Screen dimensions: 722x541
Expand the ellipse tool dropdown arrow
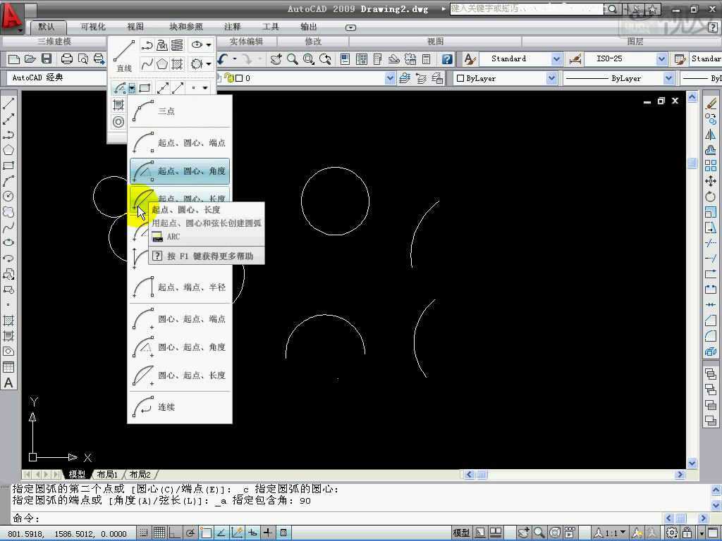click(x=209, y=45)
